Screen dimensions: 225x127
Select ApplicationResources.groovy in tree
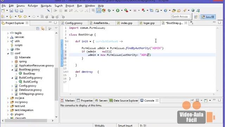click(x=36, y=66)
